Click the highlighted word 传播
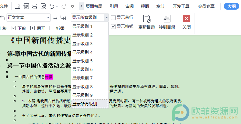This screenshot has height=124, width=241. tap(49, 77)
